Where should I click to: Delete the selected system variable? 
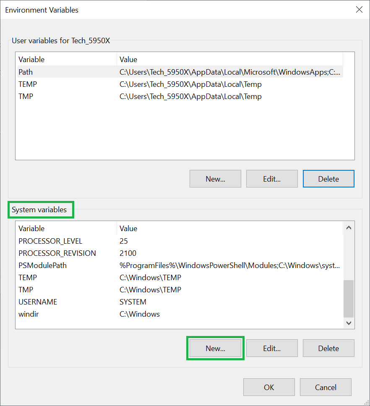pos(328,348)
